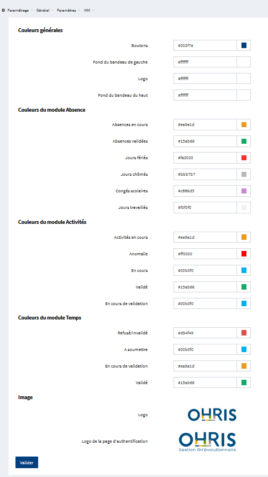The image size is (268, 477).
Task: Focus the Jours travaillés hex field
Action: (205, 207)
